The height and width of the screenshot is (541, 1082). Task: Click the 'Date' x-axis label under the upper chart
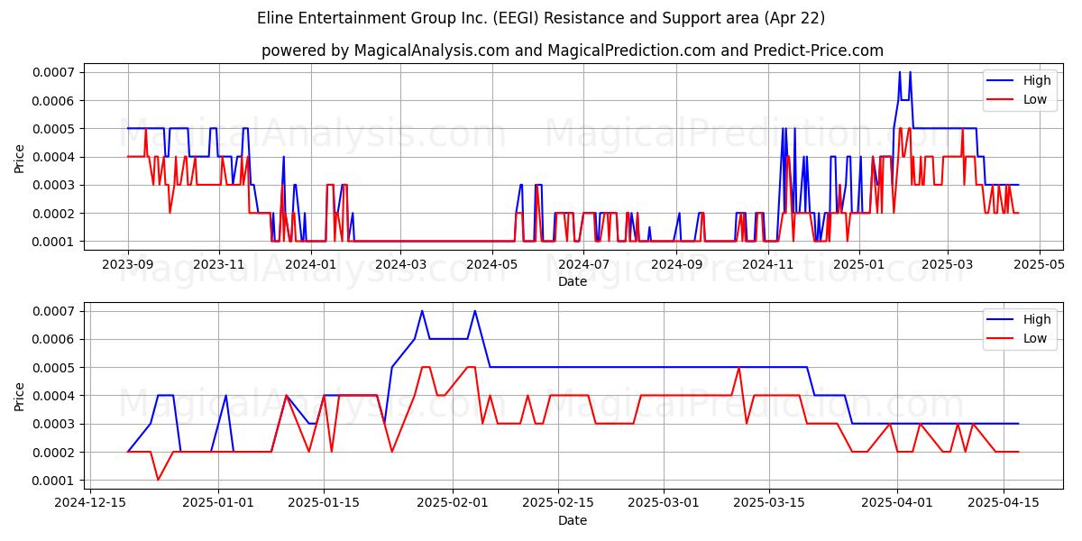(x=573, y=281)
